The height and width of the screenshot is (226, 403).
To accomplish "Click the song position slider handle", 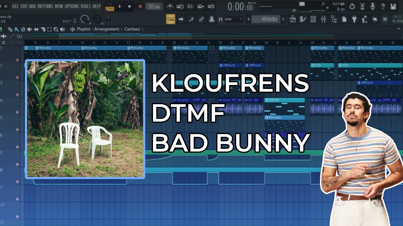I will (x=108, y=19).
